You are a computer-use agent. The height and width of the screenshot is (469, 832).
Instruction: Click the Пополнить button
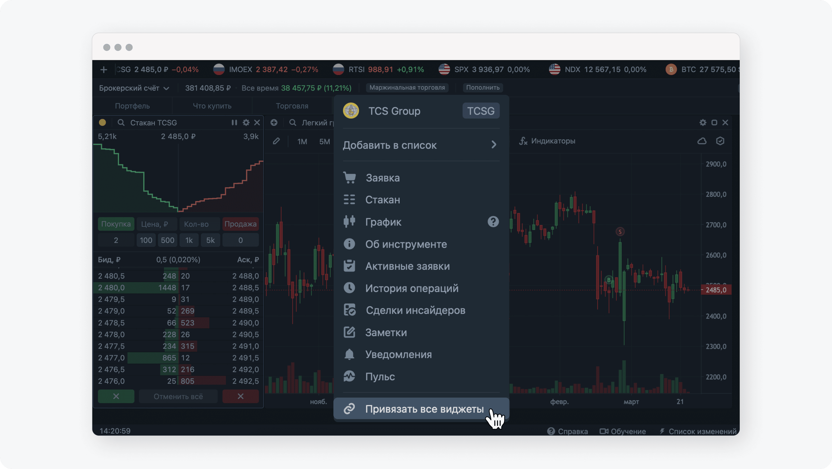[483, 87]
